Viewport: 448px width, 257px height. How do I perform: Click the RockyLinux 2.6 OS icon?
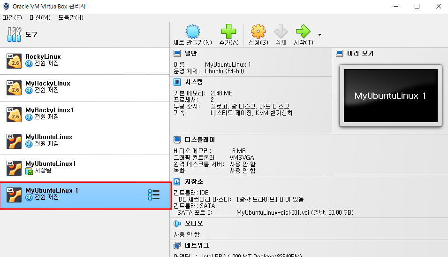click(14, 61)
